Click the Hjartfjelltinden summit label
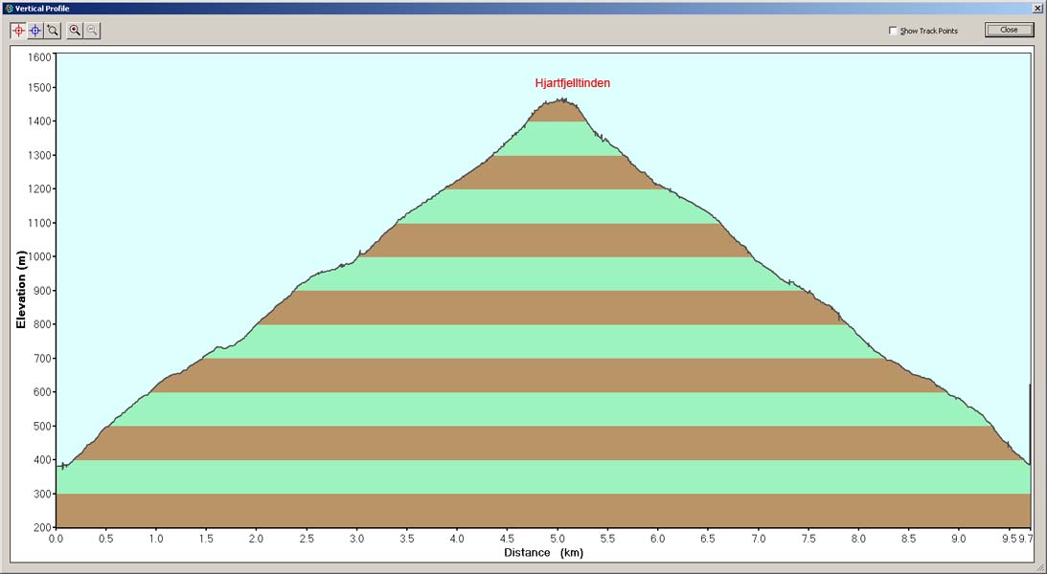1047x574 pixels. tap(572, 83)
